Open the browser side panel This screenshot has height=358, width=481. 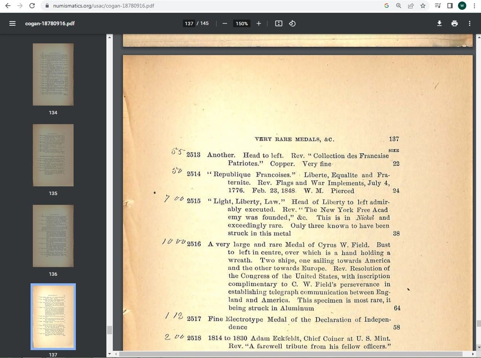pos(450,6)
